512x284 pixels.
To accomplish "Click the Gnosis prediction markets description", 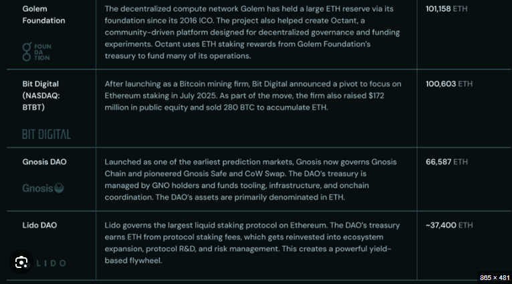I will pyautogui.click(x=251, y=180).
